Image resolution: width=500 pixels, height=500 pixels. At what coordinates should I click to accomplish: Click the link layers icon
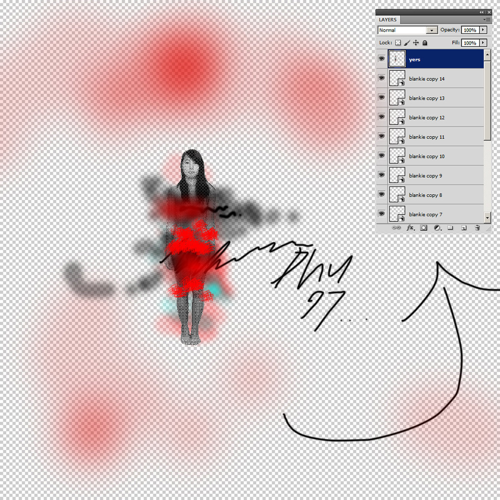tap(396, 228)
